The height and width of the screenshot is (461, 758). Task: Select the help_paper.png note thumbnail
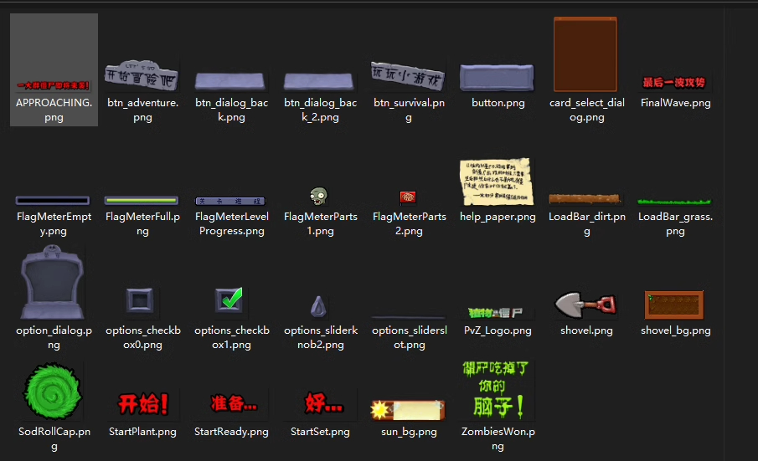click(497, 182)
